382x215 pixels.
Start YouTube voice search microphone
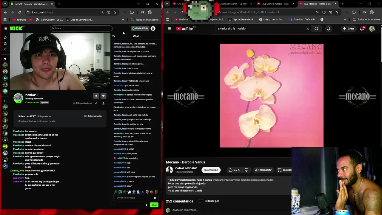(329, 29)
